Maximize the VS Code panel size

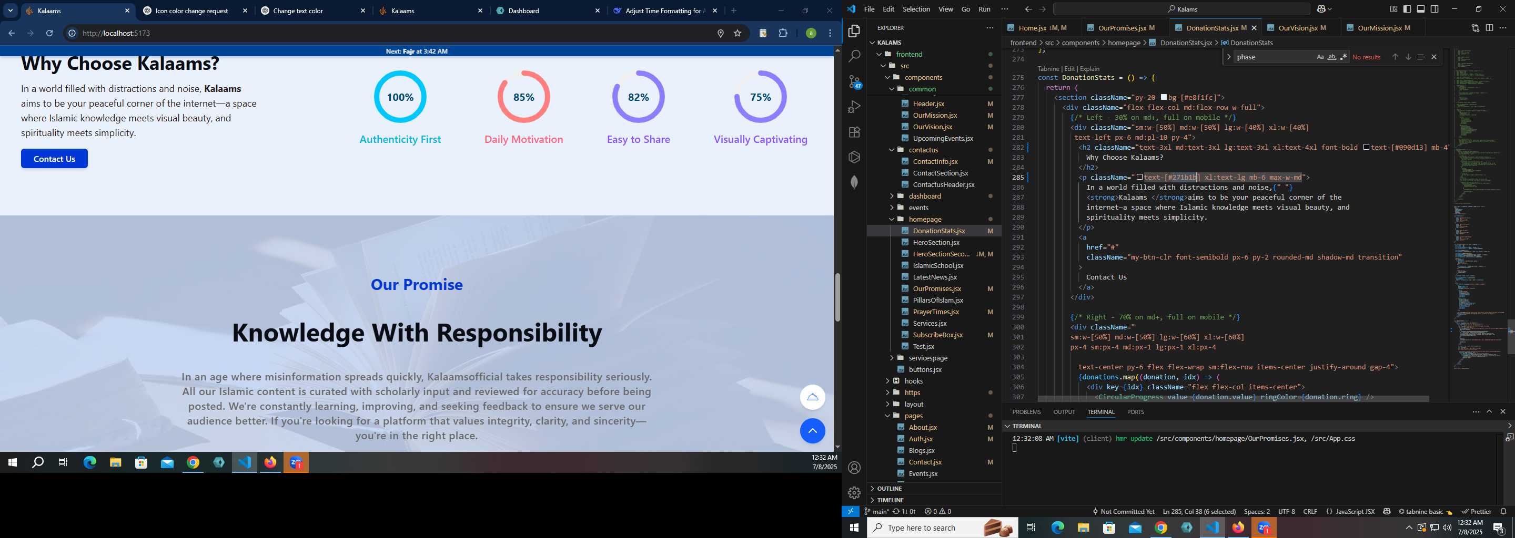click(1489, 412)
